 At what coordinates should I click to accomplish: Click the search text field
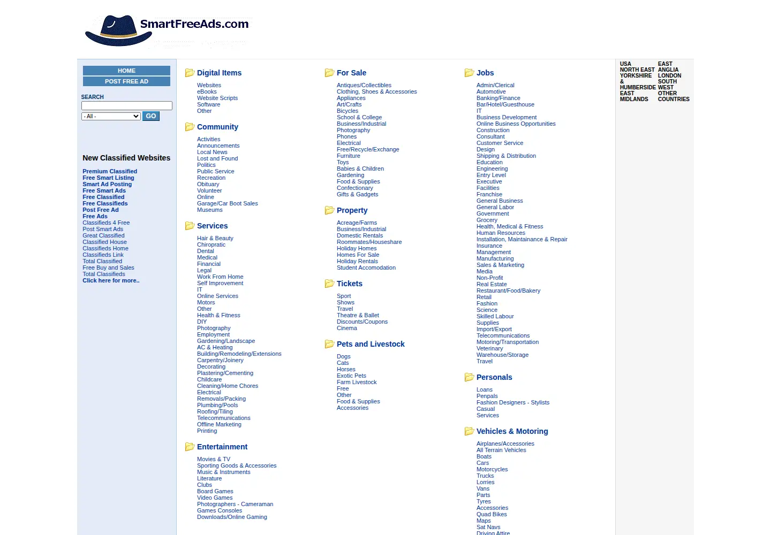tap(127, 106)
